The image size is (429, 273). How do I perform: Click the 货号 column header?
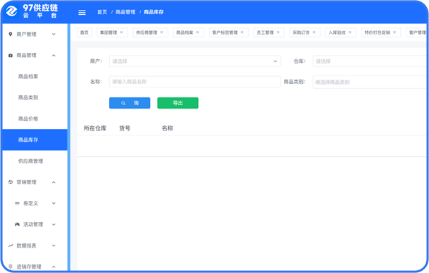coord(125,128)
